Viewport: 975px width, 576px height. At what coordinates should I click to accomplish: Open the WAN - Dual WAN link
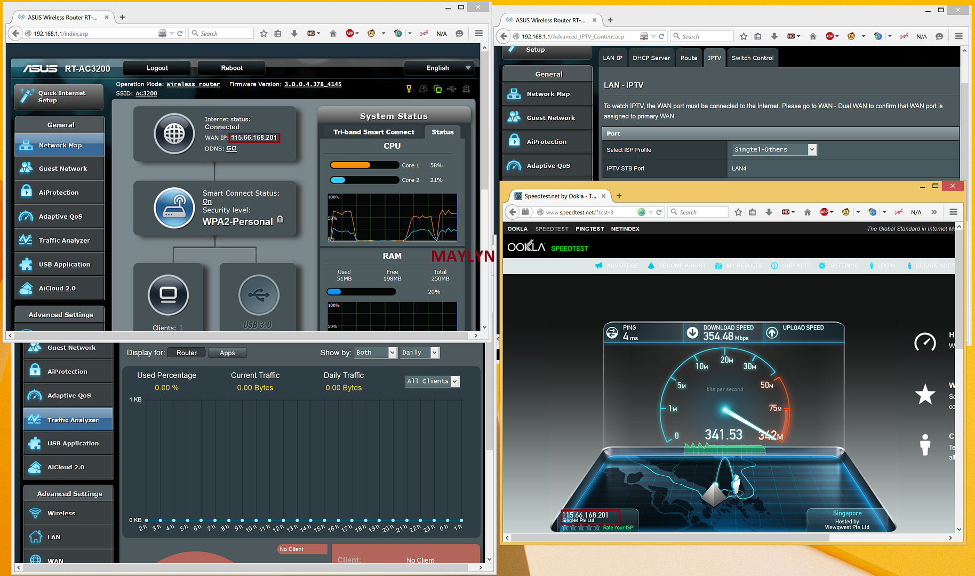tap(842, 106)
